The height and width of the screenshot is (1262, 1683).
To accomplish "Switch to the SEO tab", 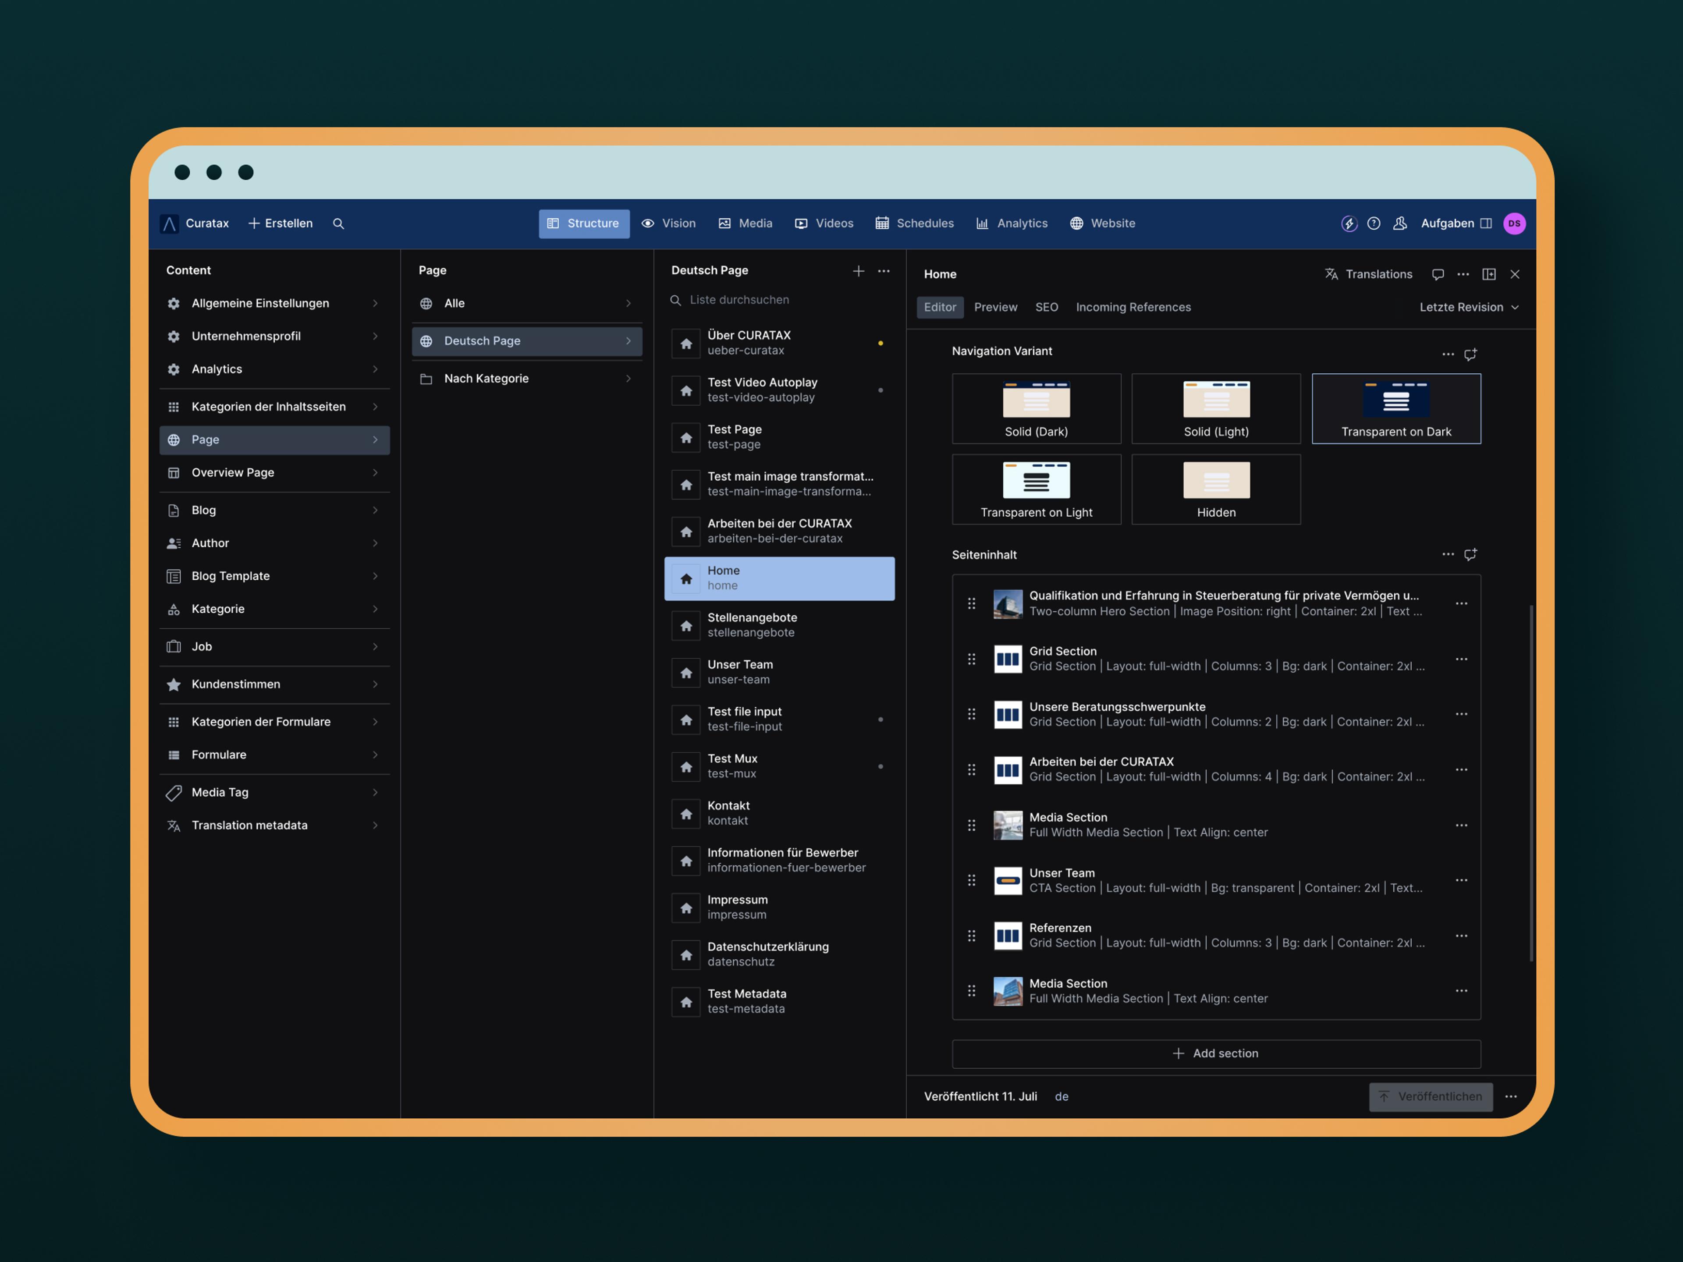I will pos(1046,307).
